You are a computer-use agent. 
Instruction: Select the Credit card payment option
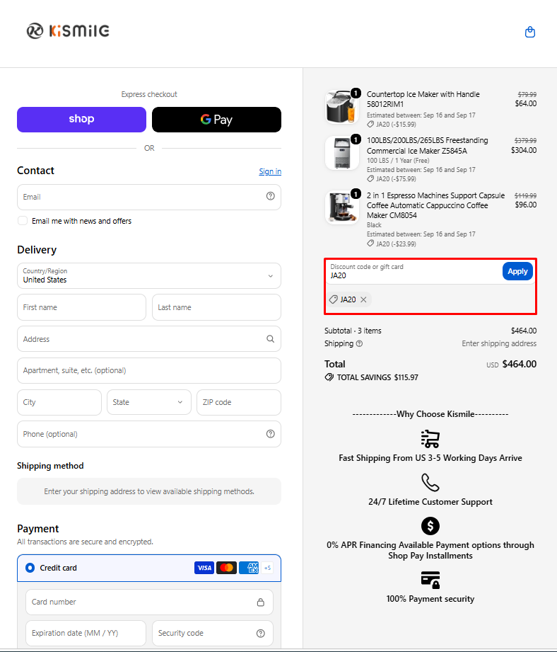click(30, 568)
